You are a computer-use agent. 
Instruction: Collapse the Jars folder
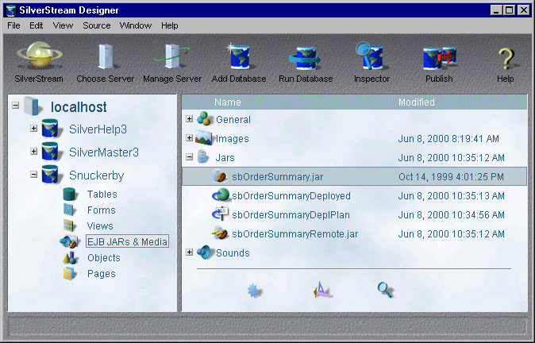190,157
